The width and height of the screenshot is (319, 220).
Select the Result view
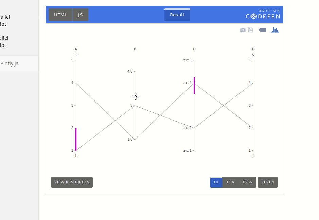[177, 15]
